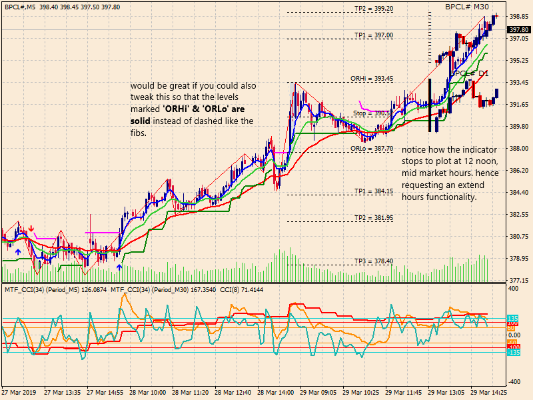Click the -400 value on CCI axis
This screenshot has height=400, width=533.
[x=513, y=381]
